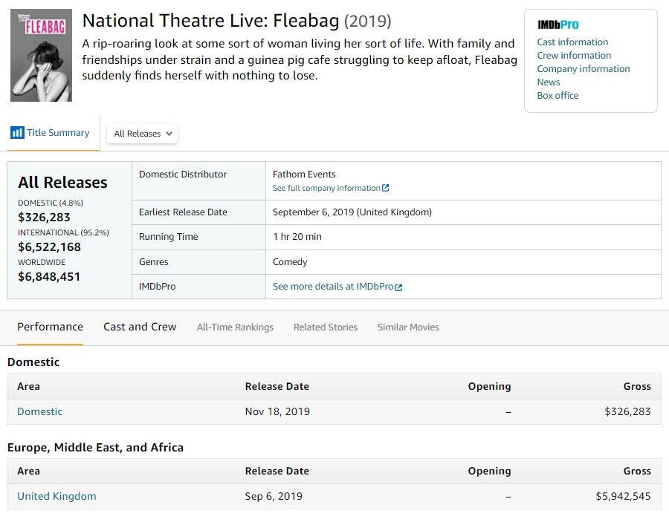Image resolution: width=669 pixels, height=522 pixels.
Task: Click external link icon beside IMDbPro details
Action: click(398, 287)
